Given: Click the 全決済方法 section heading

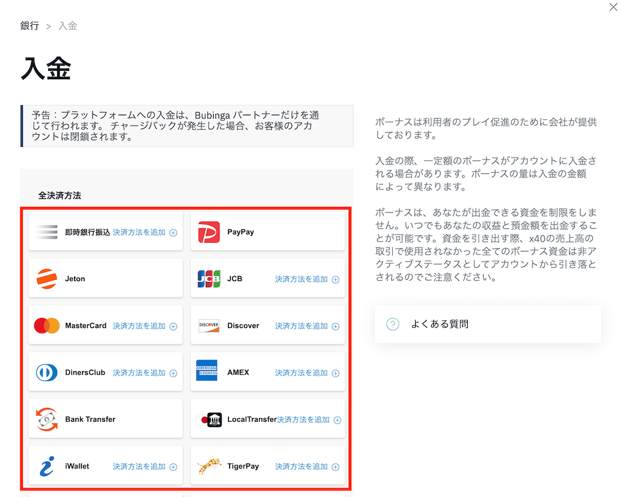Looking at the screenshot, I should (x=59, y=196).
